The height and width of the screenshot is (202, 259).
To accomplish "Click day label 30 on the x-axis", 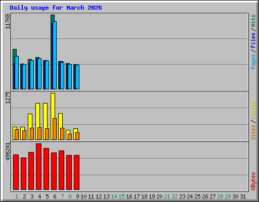I will coord(235,196).
